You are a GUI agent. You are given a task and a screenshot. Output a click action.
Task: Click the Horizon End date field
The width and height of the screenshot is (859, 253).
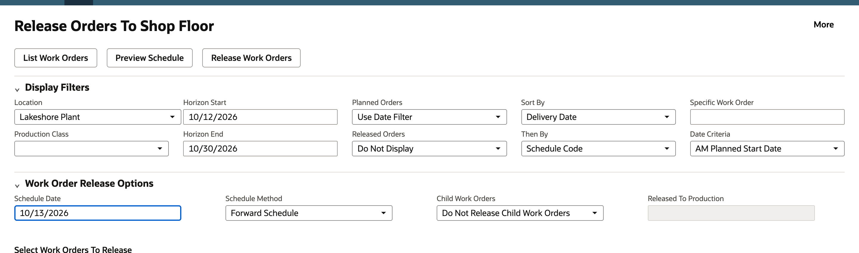pyautogui.click(x=260, y=149)
